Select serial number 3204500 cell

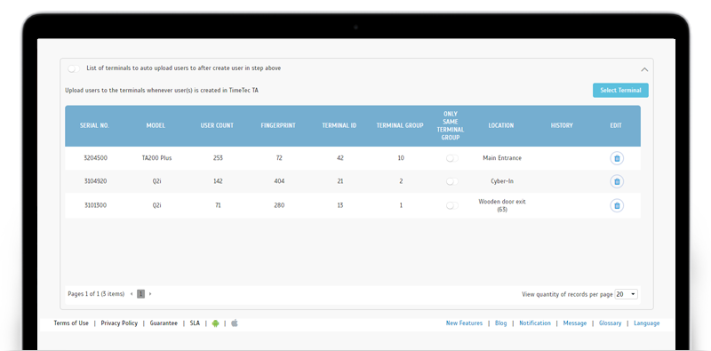pyautogui.click(x=96, y=158)
